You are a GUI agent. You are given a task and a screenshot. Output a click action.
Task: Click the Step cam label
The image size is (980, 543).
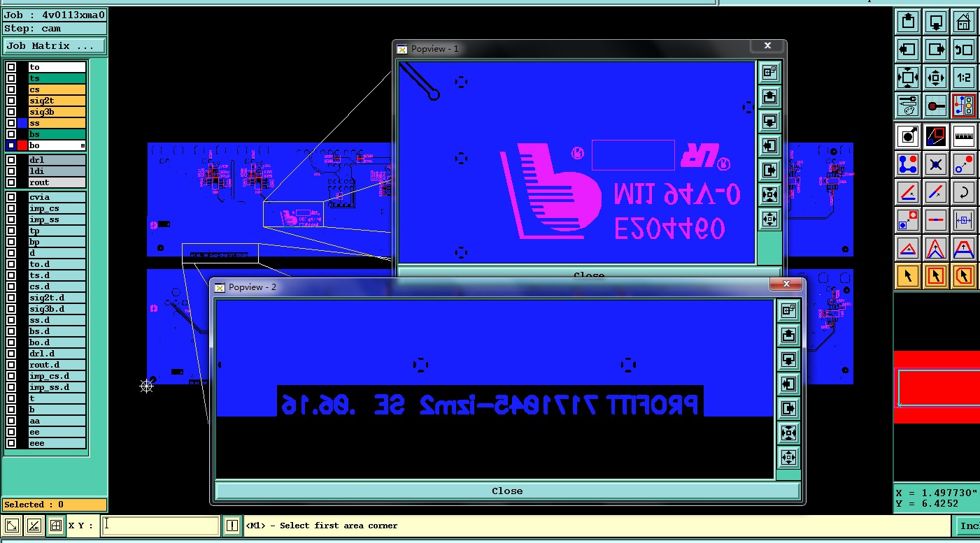point(55,29)
